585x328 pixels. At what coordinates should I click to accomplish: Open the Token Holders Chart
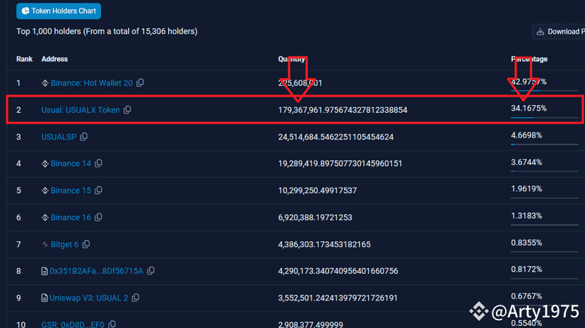[x=59, y=11]
